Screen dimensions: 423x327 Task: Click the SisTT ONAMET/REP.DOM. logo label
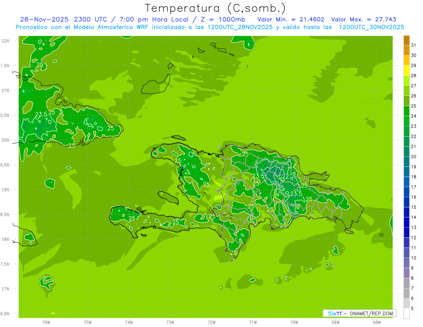click(359, 313)
